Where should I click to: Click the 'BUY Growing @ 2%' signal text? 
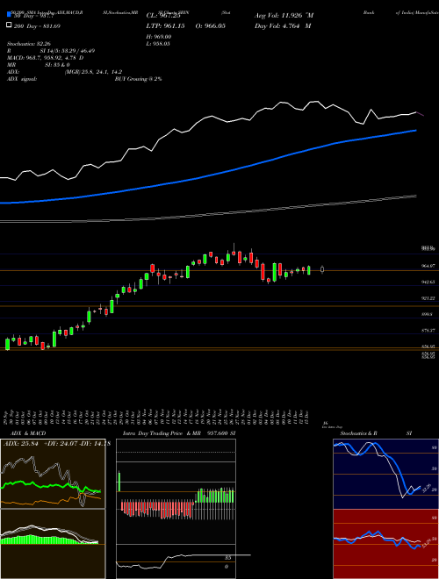tap(138, 79)
